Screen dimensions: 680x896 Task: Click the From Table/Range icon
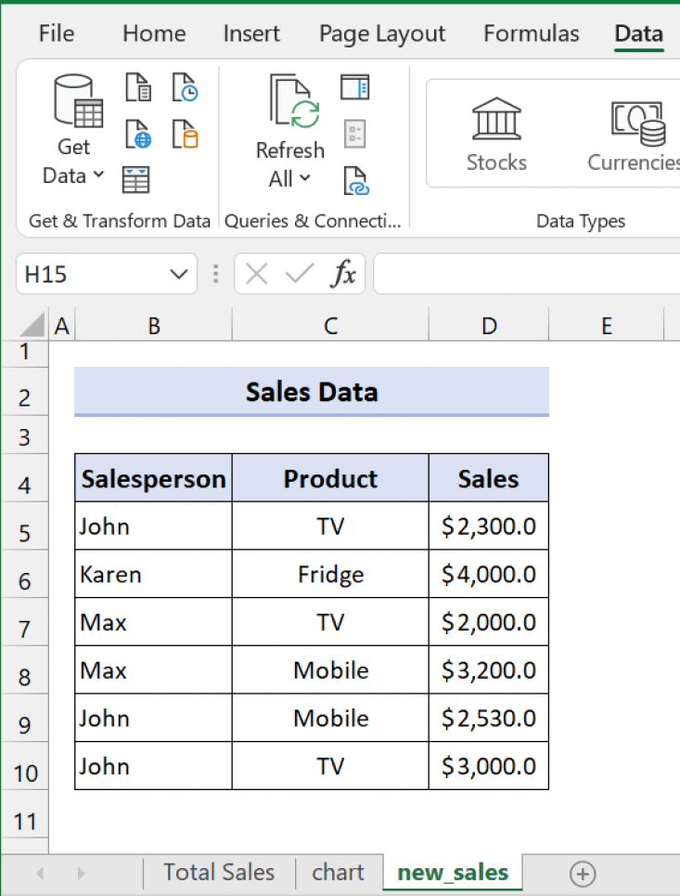click(136, 179)
